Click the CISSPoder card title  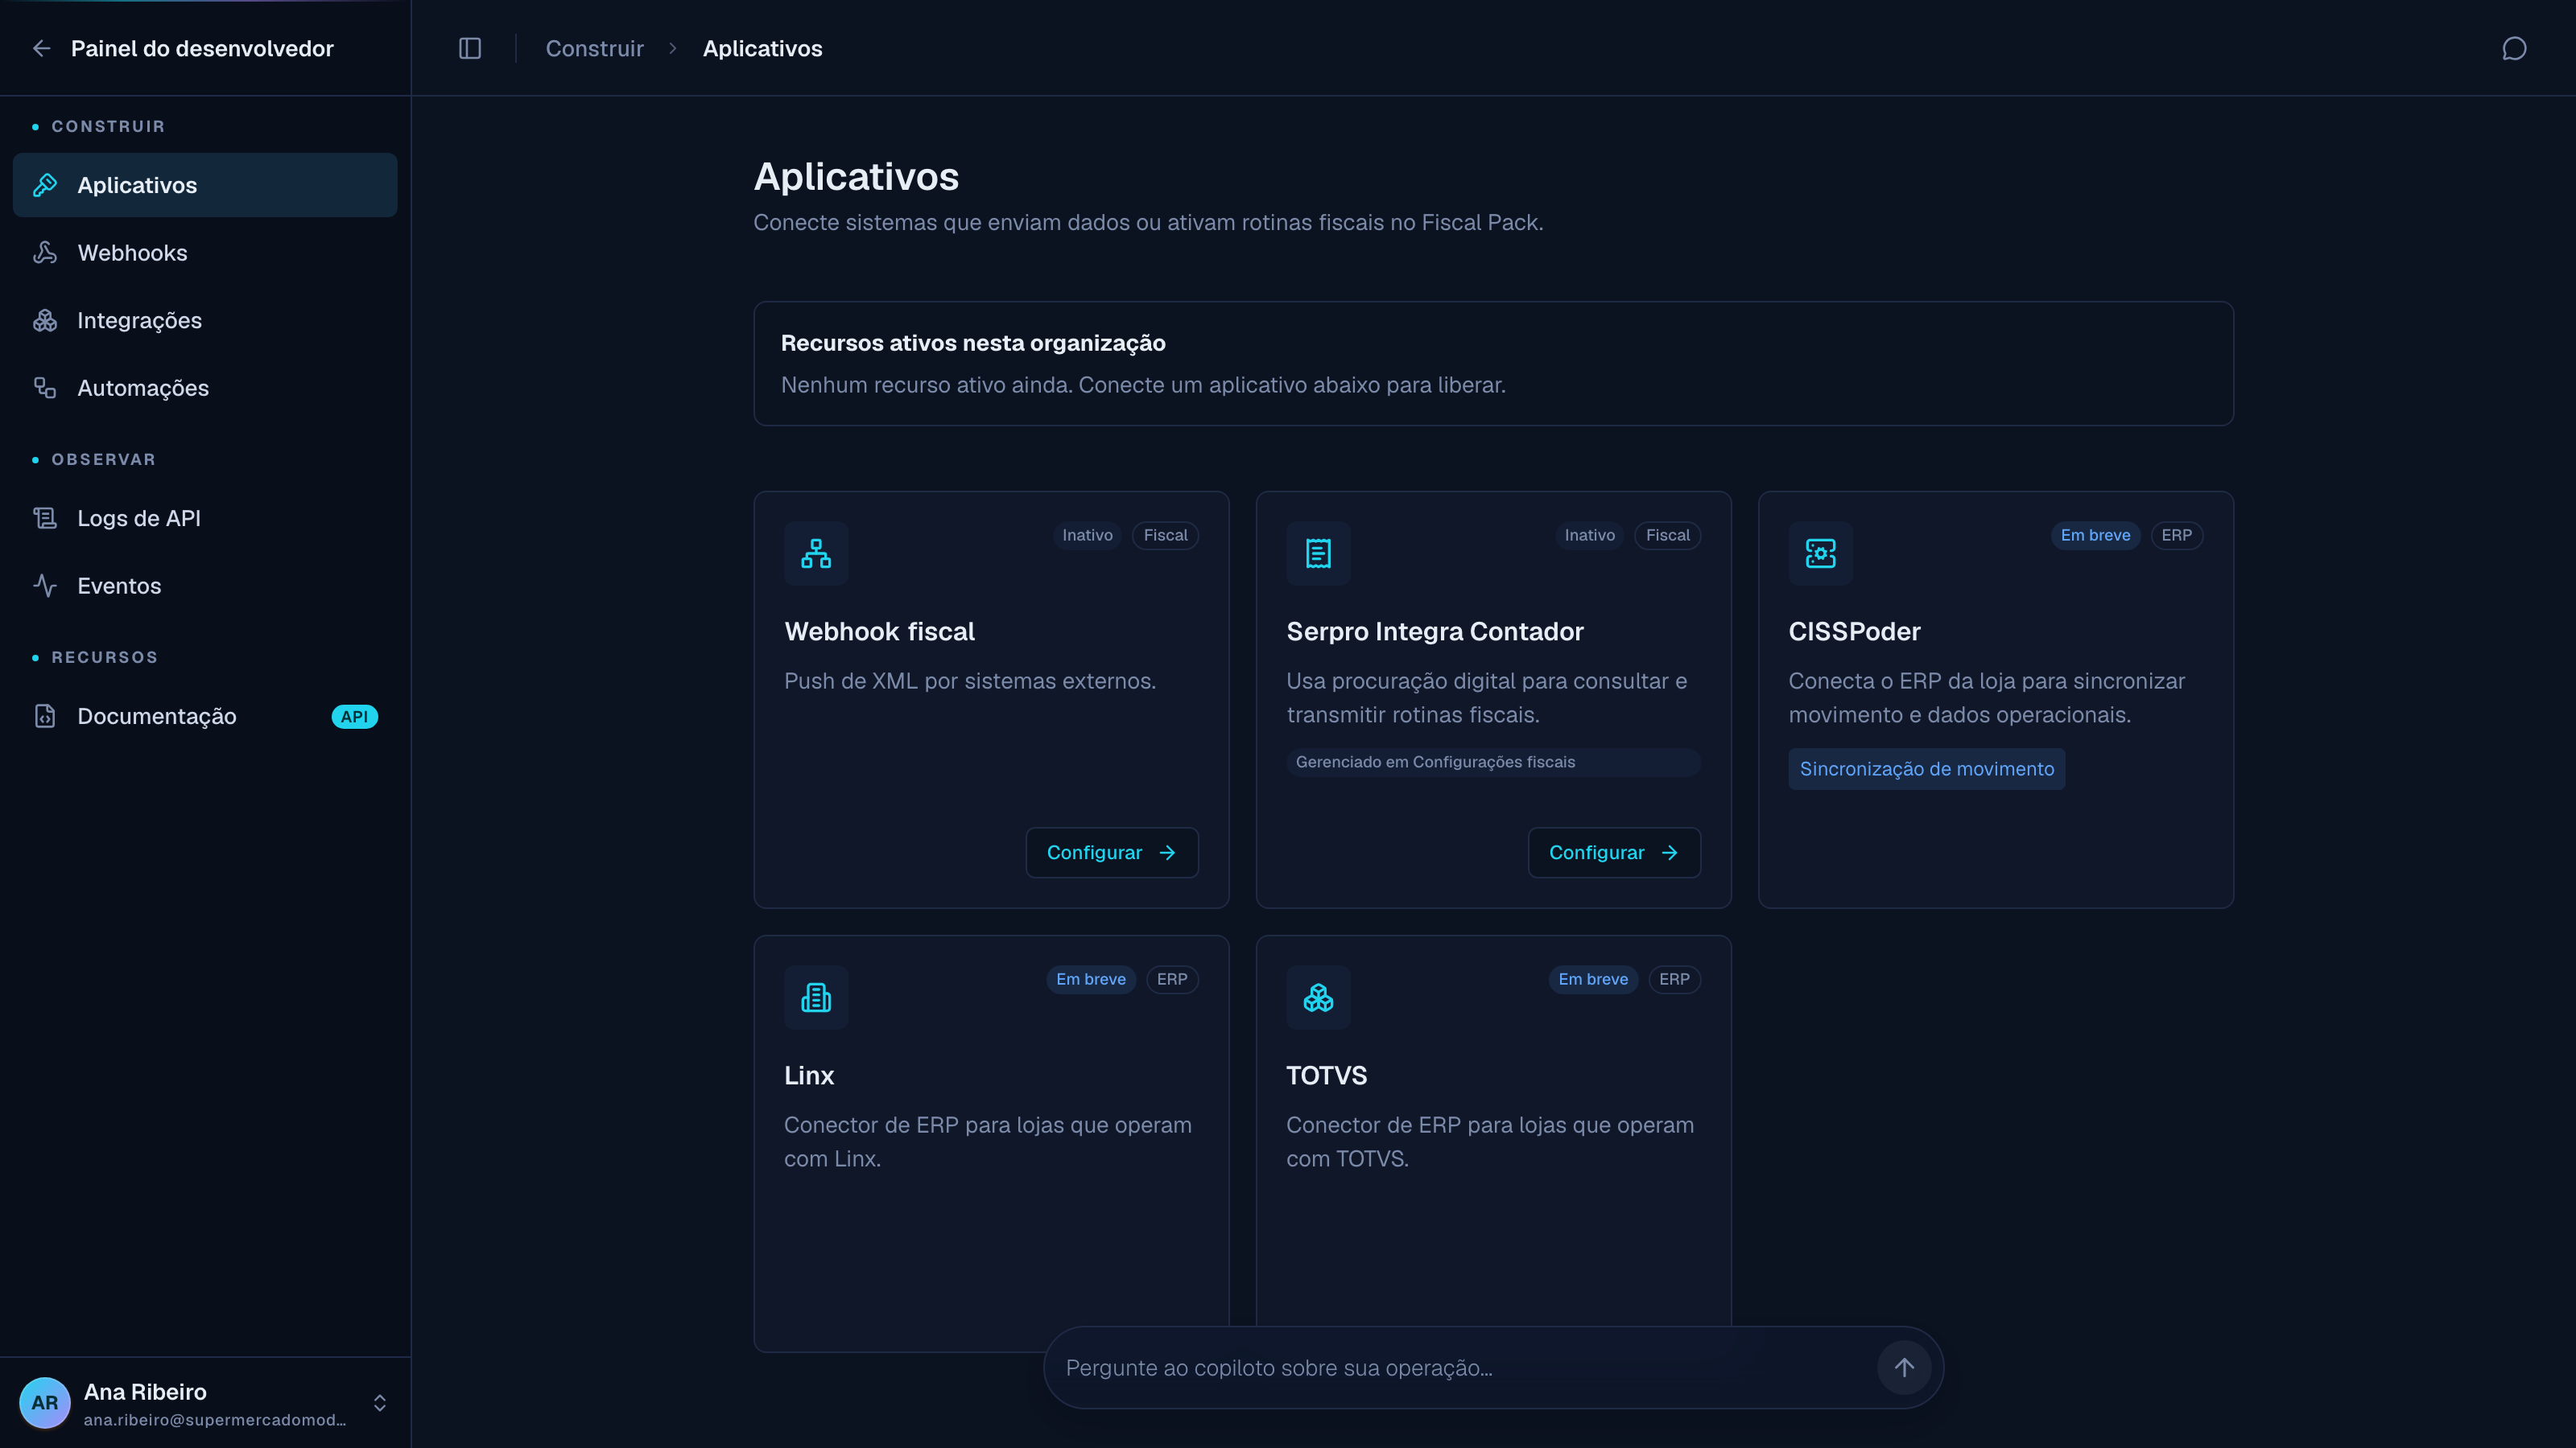1854,631
